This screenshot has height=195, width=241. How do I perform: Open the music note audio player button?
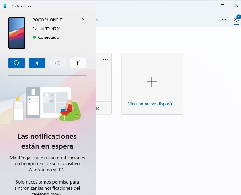click(78, 63)
